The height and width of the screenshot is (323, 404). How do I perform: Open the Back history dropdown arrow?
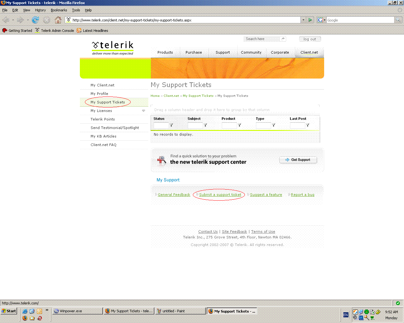tap(13, 20)
